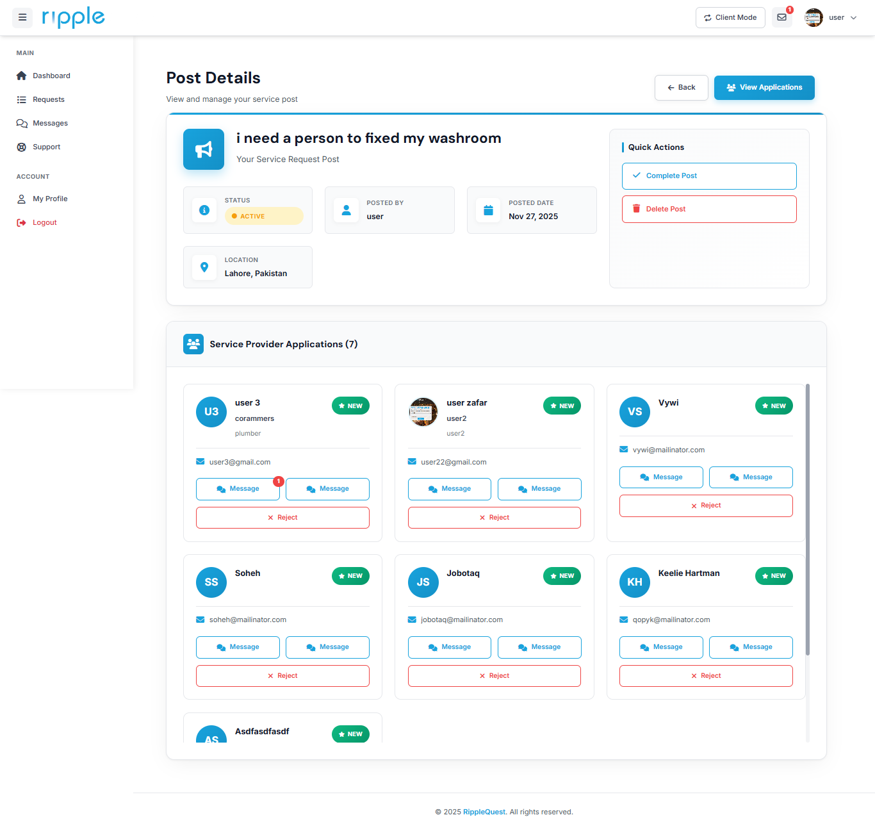
Task: Open Dashboard from the sidebar
Action: 51,76
